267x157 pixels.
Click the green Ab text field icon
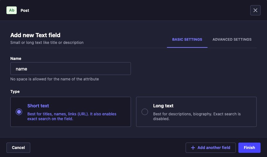[x=12, y=10]
